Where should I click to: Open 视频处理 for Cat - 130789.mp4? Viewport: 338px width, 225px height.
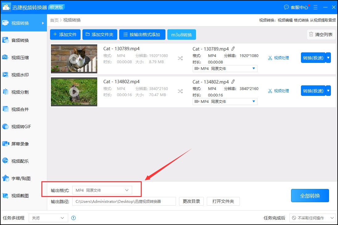(279, 58)
